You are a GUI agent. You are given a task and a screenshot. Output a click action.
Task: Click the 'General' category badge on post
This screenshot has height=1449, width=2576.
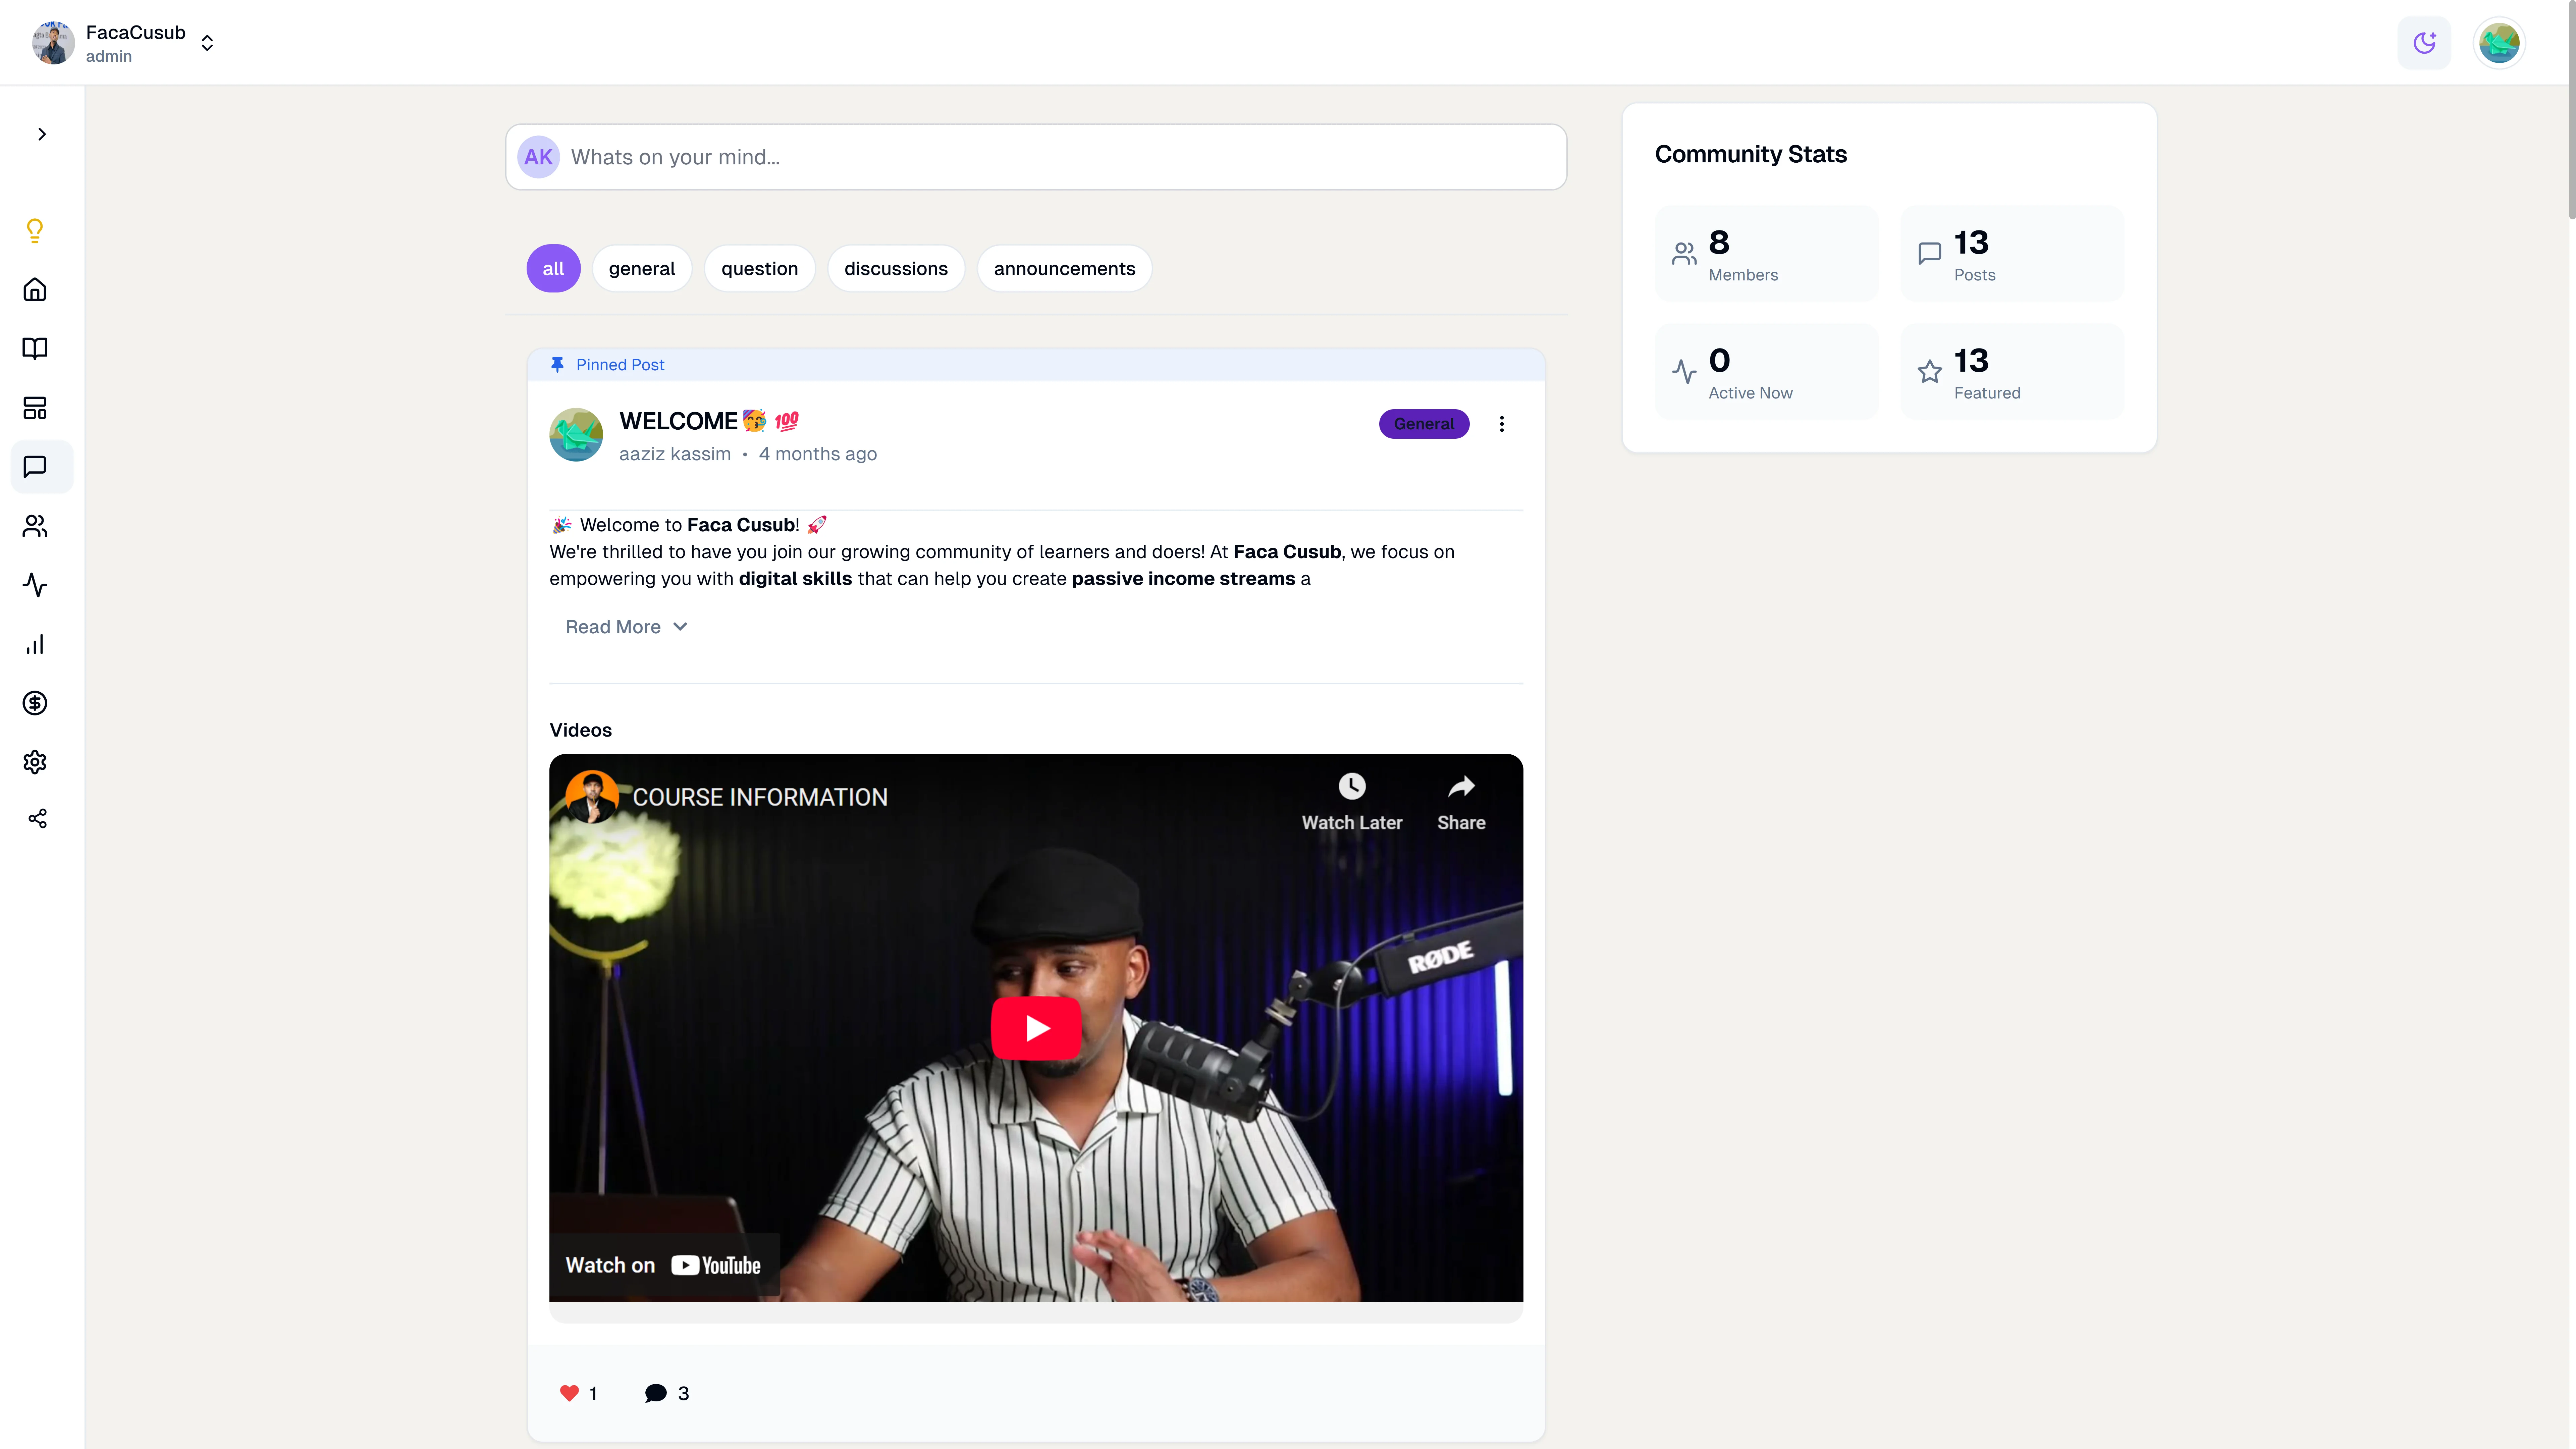tap(1424, 424)
